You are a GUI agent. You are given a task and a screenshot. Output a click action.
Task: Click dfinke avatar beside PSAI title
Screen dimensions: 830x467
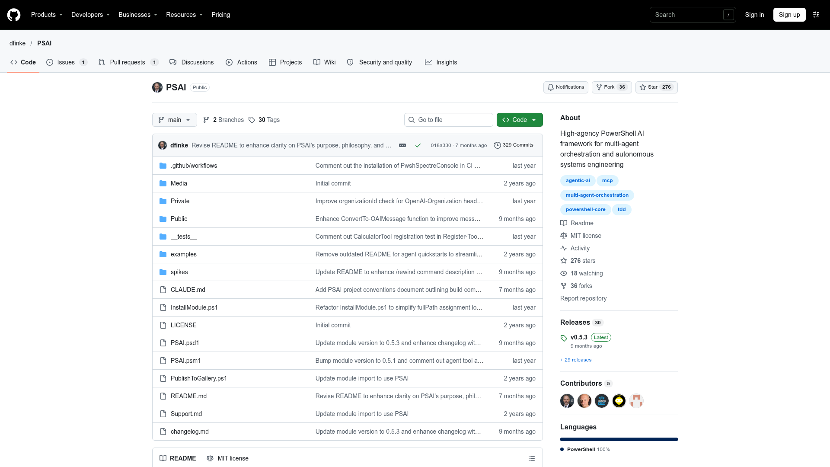[x=157, y=87]
